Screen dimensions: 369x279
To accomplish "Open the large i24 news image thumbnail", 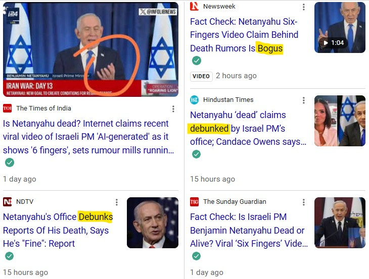I will (x=90, y=49).
